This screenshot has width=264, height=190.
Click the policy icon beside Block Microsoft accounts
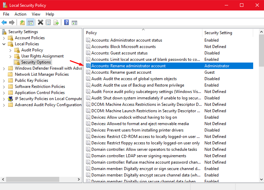[88, 46]
